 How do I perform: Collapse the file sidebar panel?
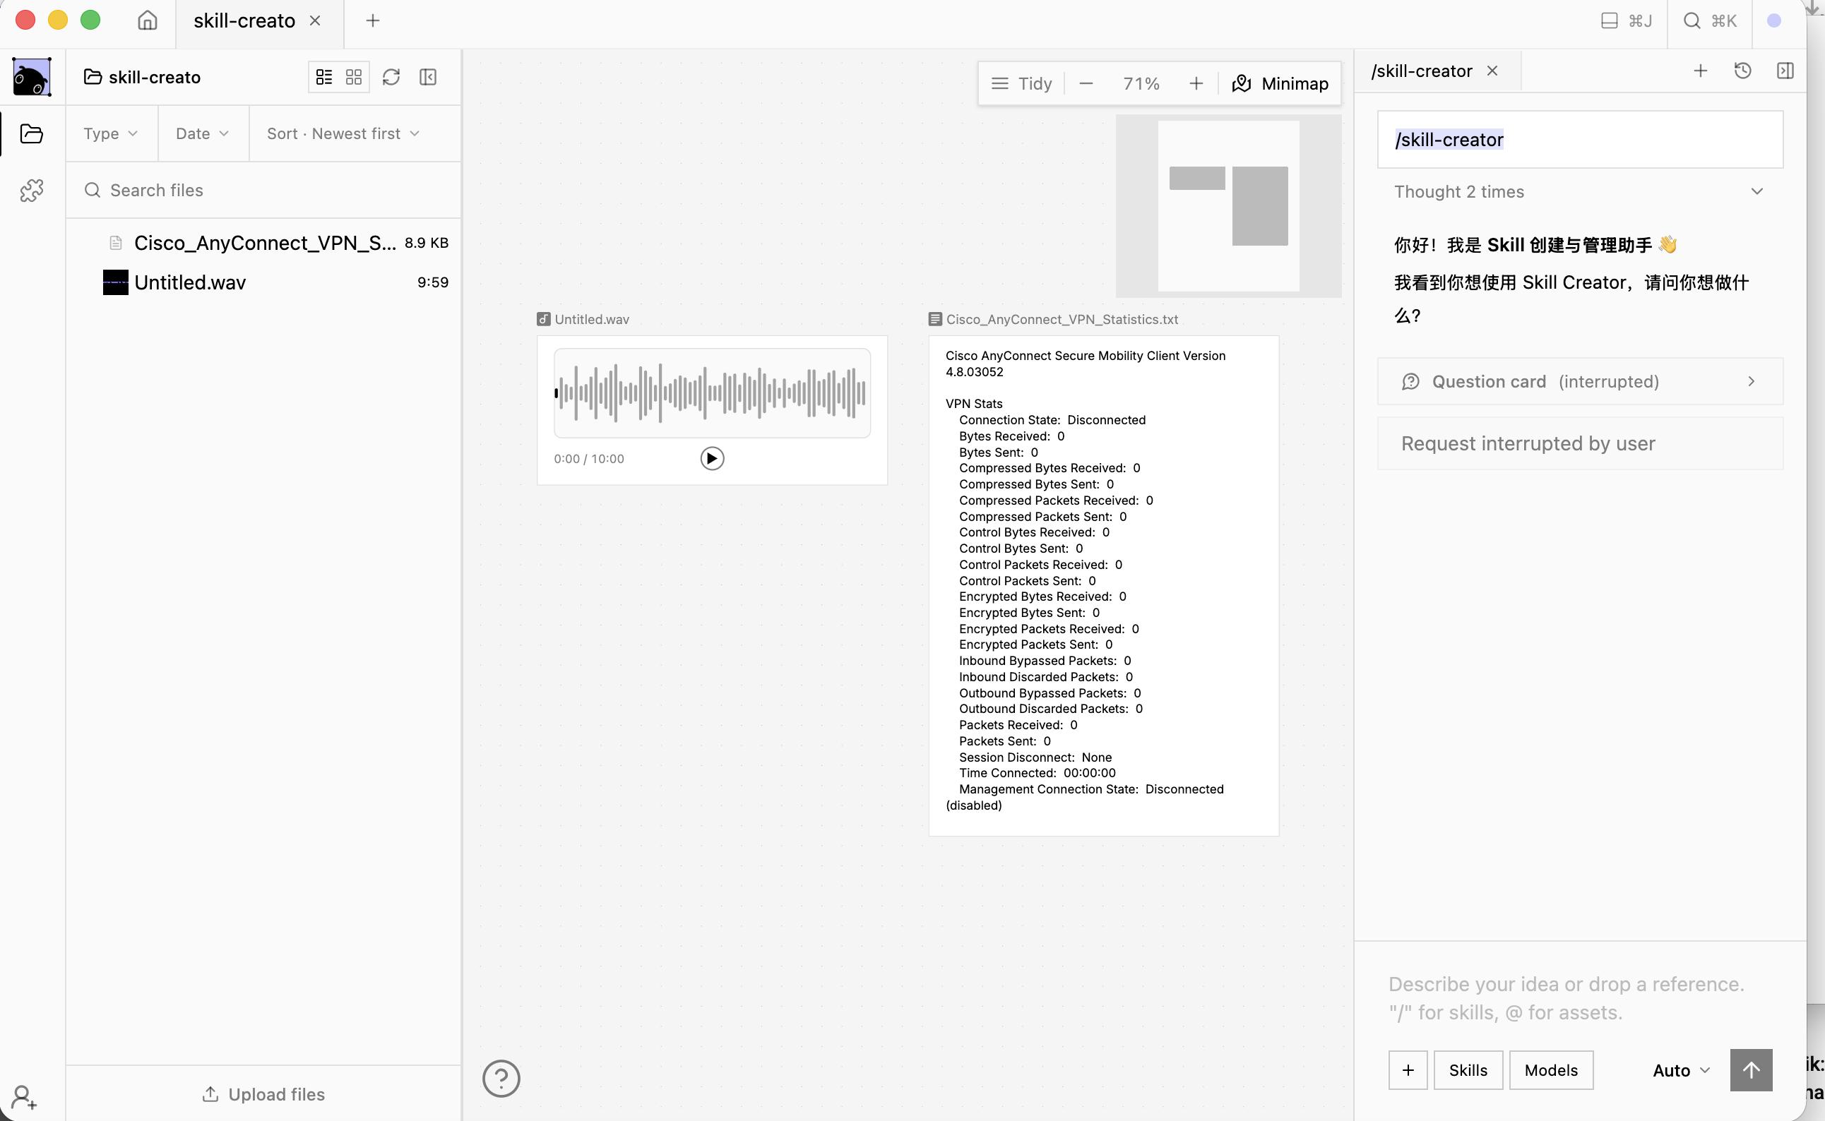click(428, 77)
